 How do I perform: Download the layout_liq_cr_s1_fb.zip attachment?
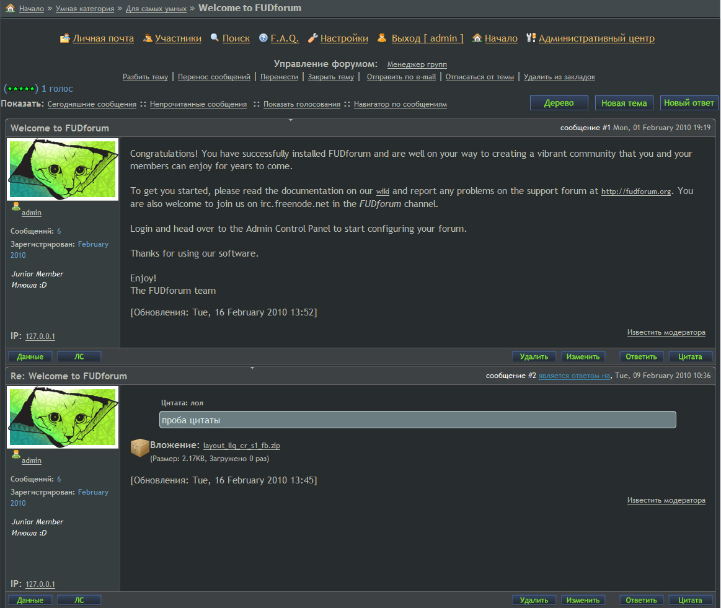pyautogui.click(x=241, y=446)
